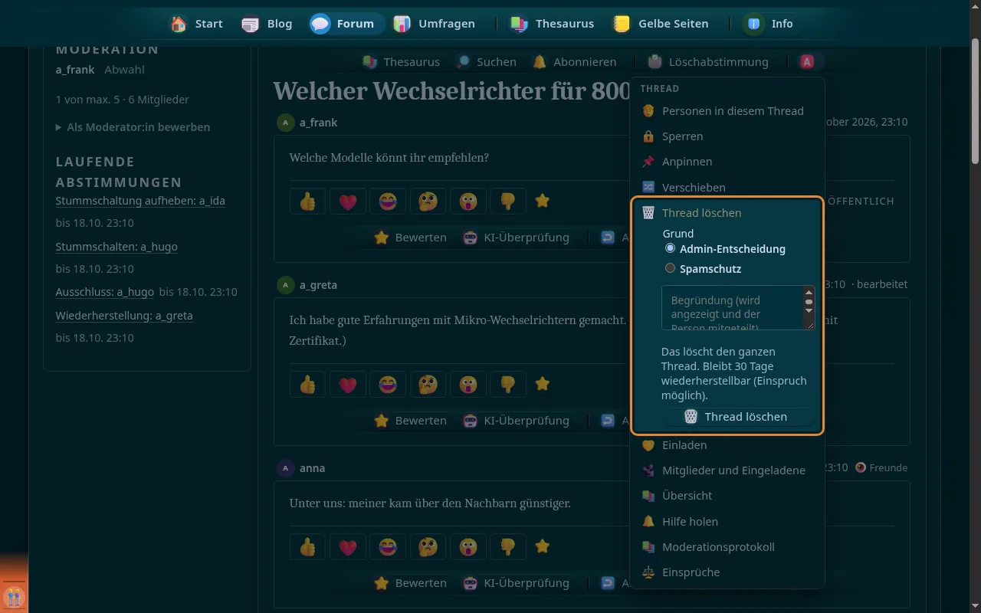
Task: React with a heart on anna's post
Action: tap(348, 546)
